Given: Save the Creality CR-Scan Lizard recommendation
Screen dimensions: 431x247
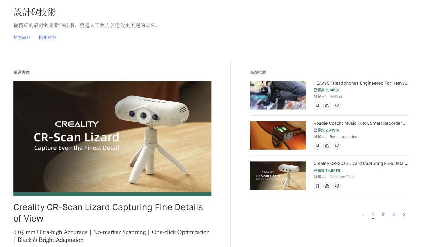Looking at the screenshot, I should [x=317, y=186].
